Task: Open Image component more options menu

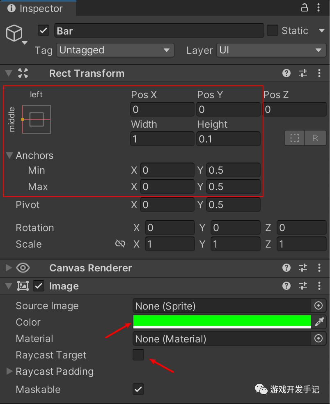Action: 319,286
